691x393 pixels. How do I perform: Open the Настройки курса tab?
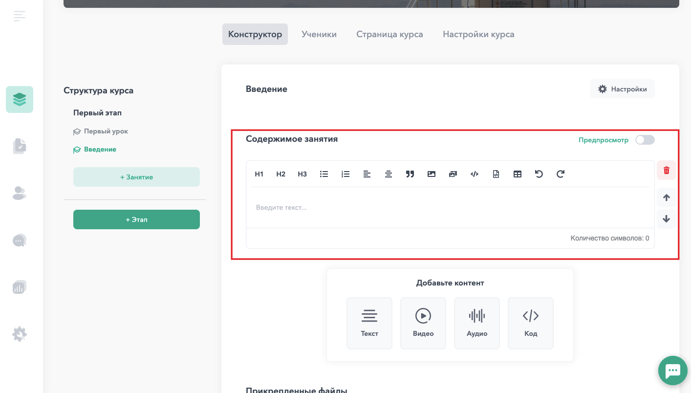pos(478,34)
